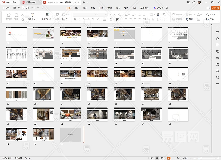Viewport: 221px width, 160px height.
Task: Click the 当页开始 slideshow play icon
Action: [x=32, y=15]
